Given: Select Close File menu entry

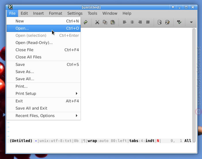Looking at the screenshot, I should (44, 50).
